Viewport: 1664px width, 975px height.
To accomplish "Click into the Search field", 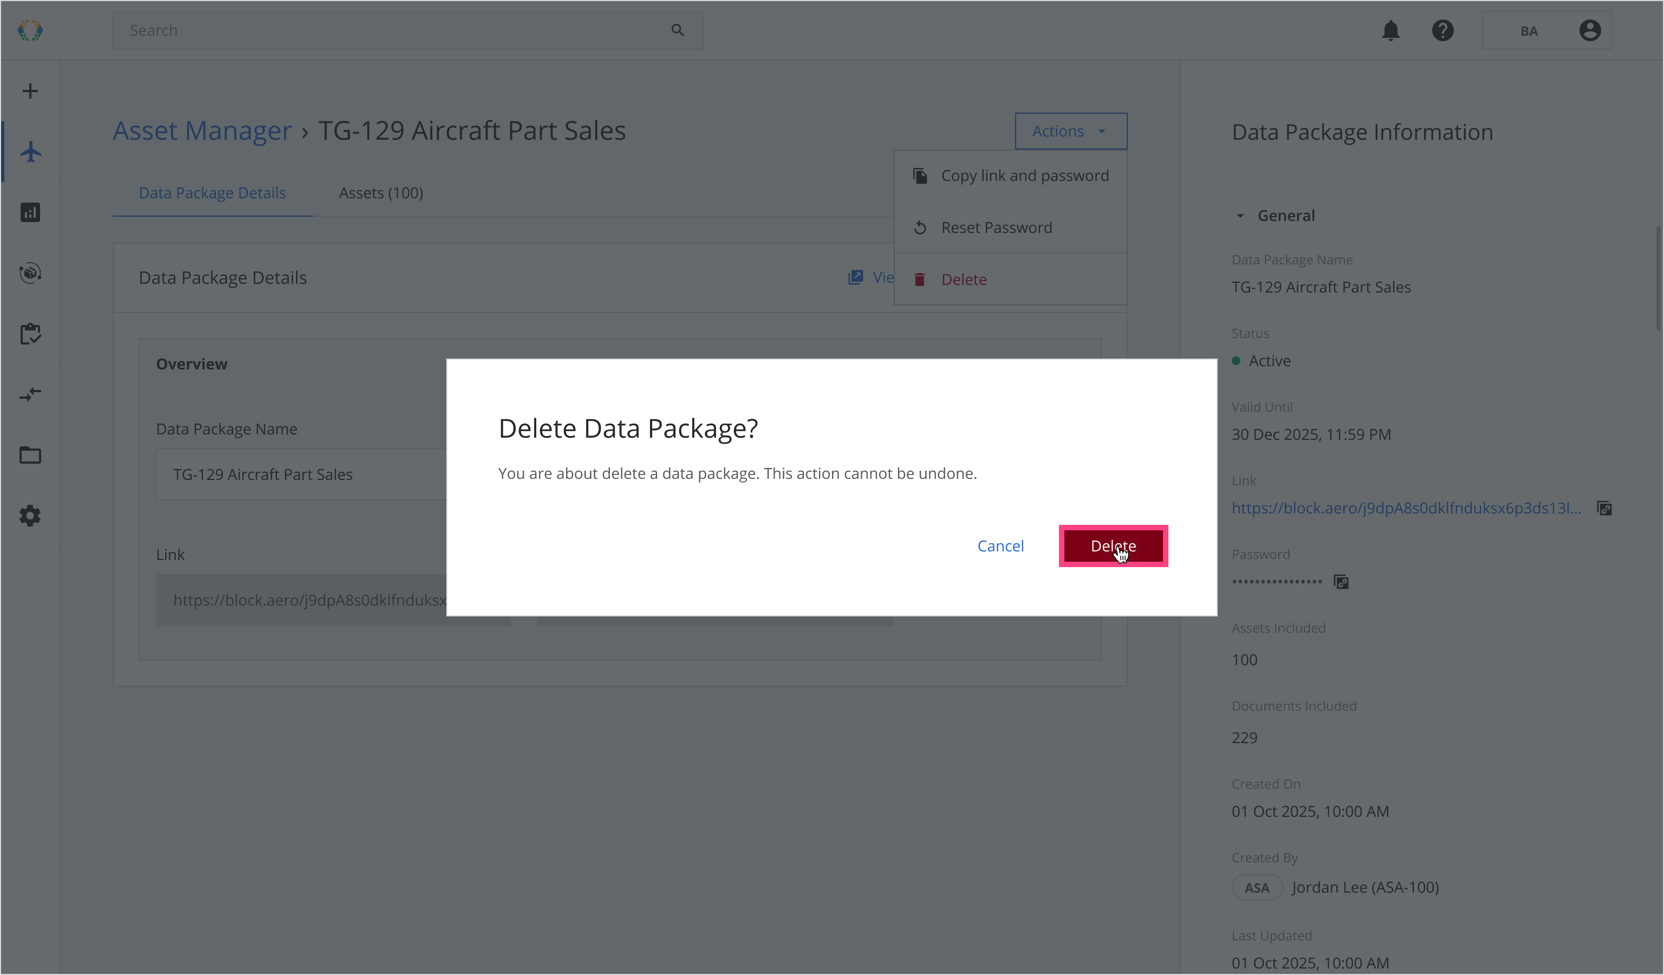I will [396, 30].
